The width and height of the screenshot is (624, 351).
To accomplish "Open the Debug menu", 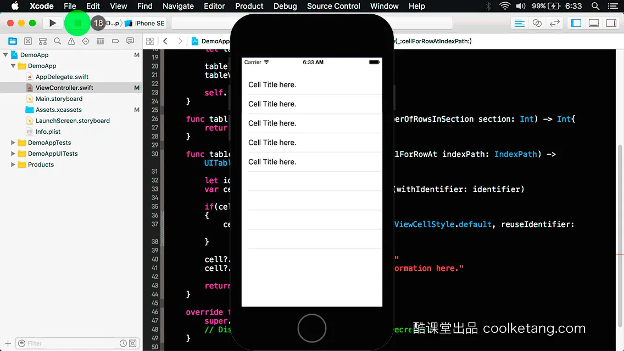I will [x=285, y=6].
